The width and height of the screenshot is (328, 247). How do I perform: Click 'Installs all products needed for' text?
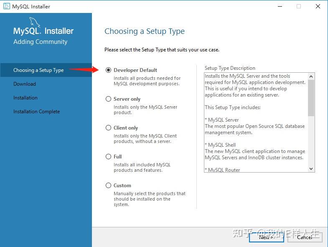(x=147, y=81)
